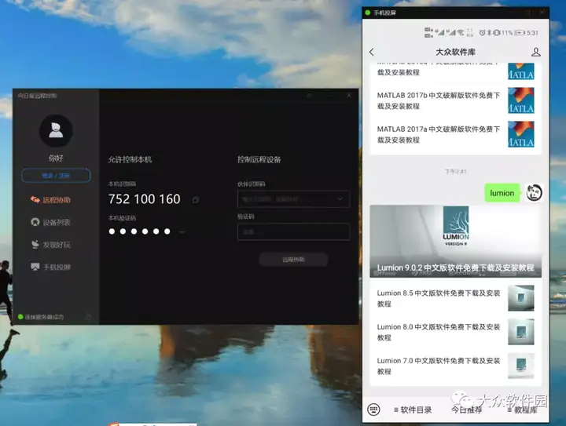Click the 伙伴识别码 label
The width and height of the screenshot is (566, 426).
click(x=252, y=184)
